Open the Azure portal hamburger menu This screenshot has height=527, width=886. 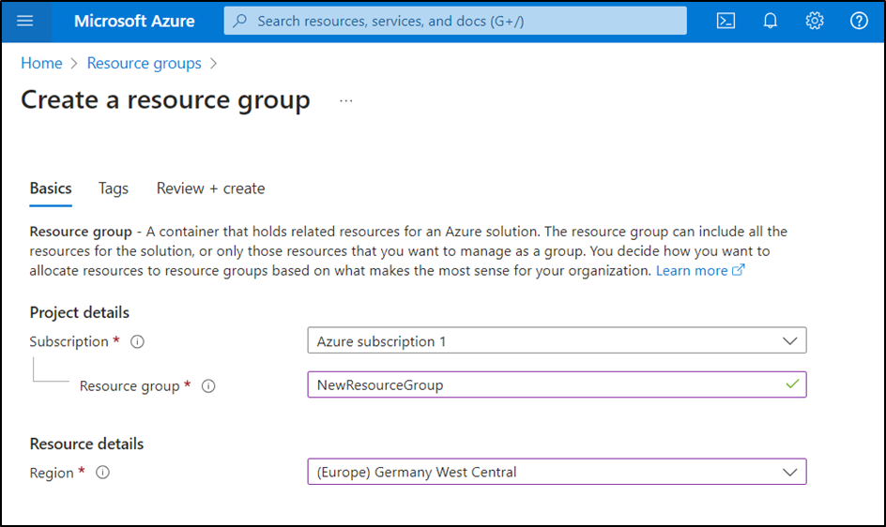25,21
